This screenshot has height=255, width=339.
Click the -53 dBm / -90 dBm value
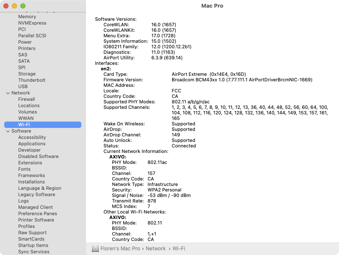click(x=169, y=195)
